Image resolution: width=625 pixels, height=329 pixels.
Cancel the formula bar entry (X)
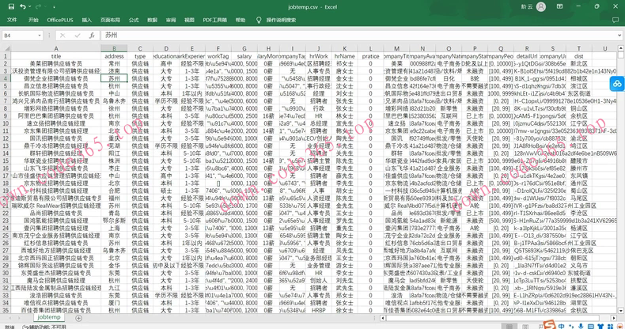point(62,36)
